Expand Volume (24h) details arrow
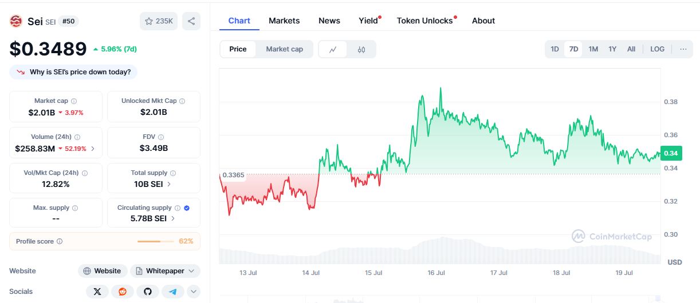This screenshot has height=303, width=700. [x=93, y=149]
